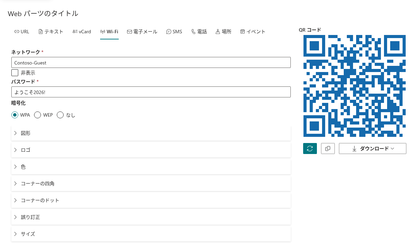Open the 場所 tab
This screenshot has width=416, height=249.
(223, 32)
